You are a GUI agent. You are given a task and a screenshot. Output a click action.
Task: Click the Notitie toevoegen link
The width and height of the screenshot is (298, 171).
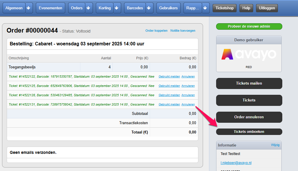[x=183, y=31]
